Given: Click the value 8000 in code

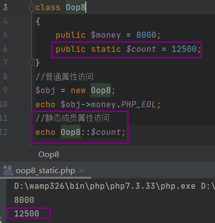Looking at the screenshot, I should [146, 35].
